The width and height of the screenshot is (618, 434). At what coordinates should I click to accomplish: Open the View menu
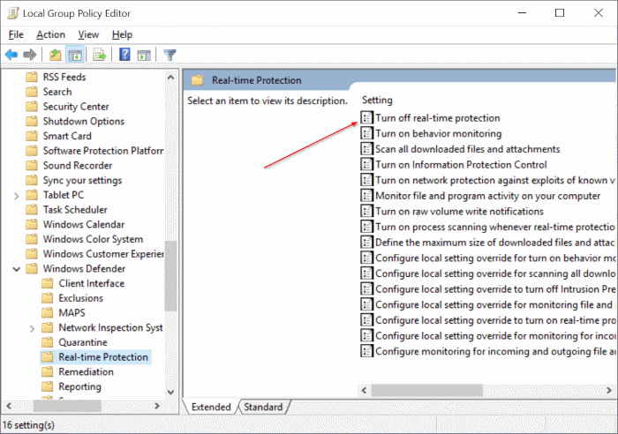point(88,34)
